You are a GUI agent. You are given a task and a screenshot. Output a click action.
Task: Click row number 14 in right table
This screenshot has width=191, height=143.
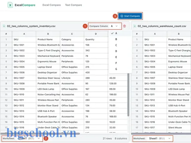(137, 111)
